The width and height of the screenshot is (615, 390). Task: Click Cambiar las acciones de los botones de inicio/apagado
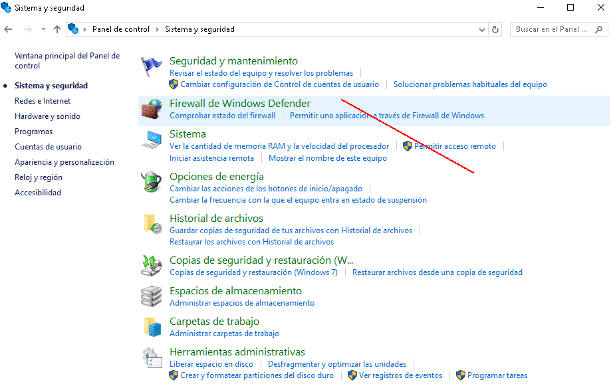tap(266, 189)
